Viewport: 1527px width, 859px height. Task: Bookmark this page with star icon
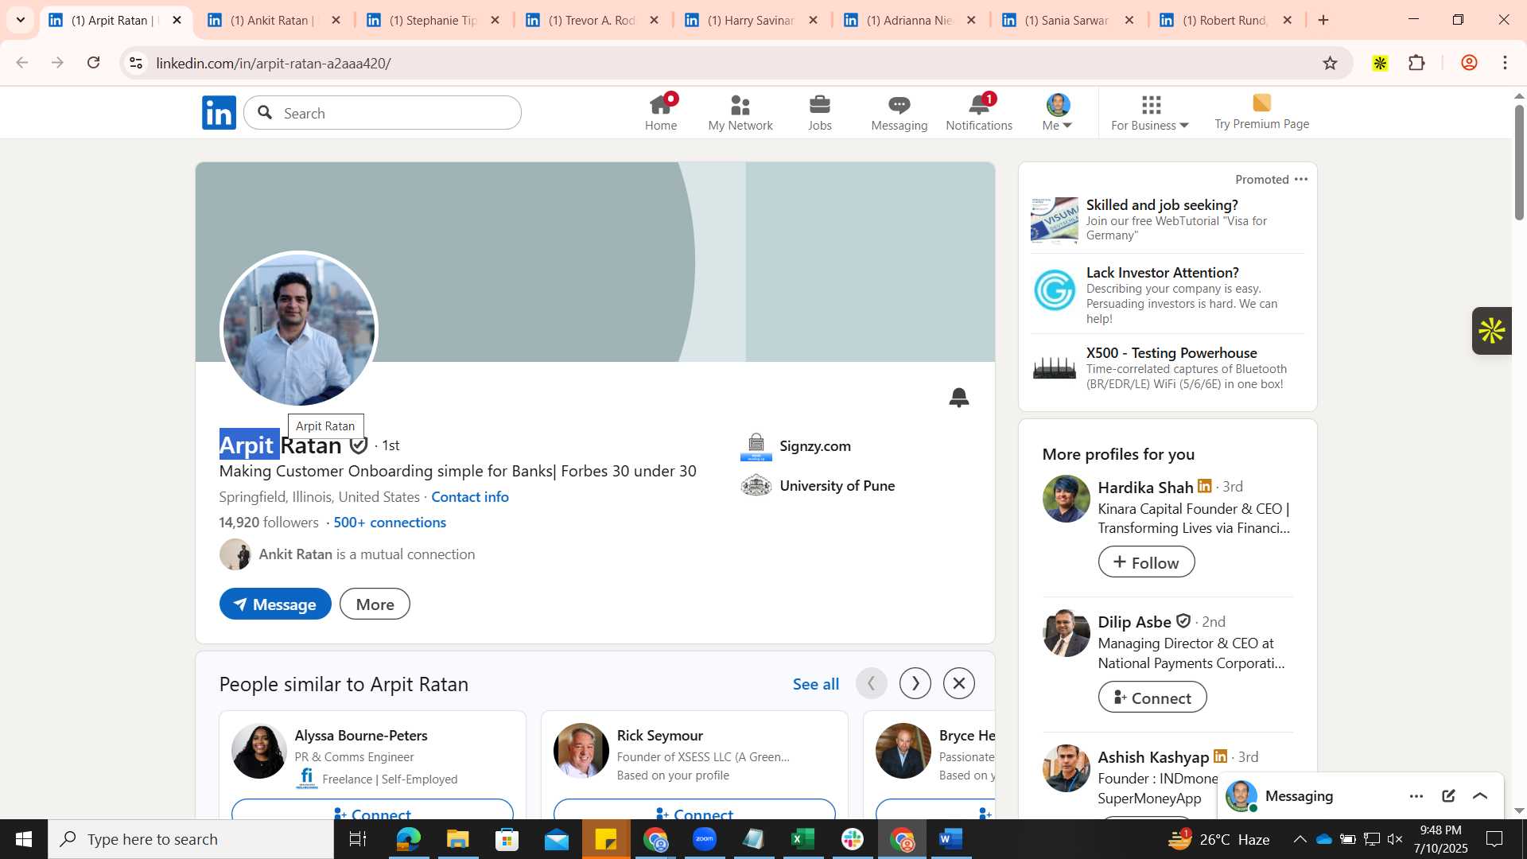click(x=1330, y=63)
